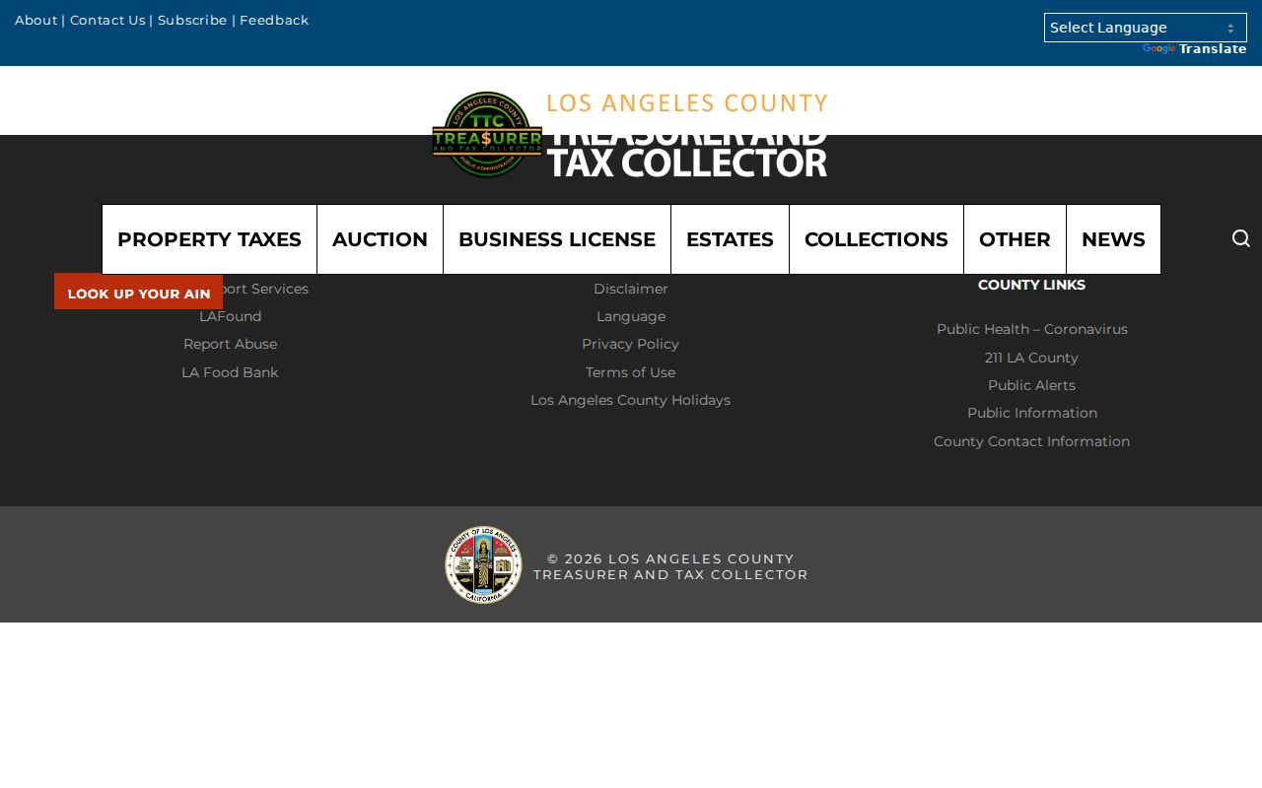Viewport: 1262px width, 788px height.
Task: Click the 2026 copyright footer text
Action: click(x=670, y=566)
